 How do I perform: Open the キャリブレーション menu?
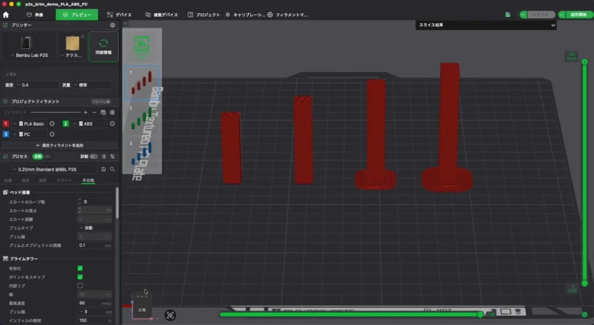point(245,14)
